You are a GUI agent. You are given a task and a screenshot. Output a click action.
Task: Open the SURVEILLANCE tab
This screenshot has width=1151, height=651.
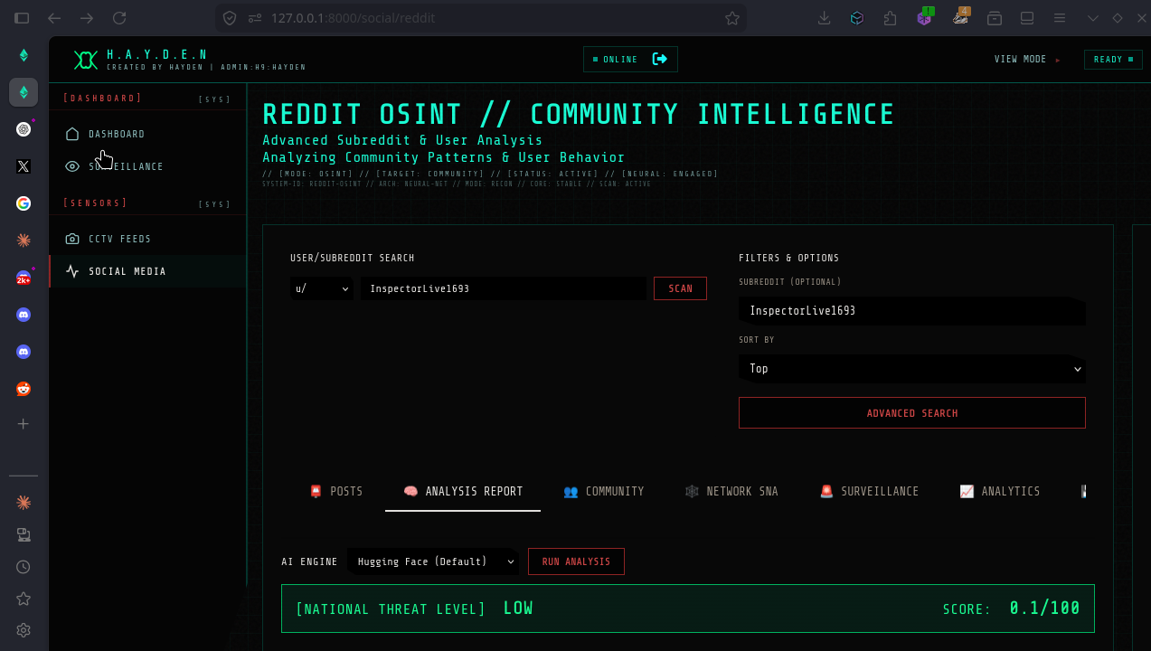click(x=869, y=492)
